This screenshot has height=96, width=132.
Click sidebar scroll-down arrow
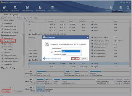point(24,66)
